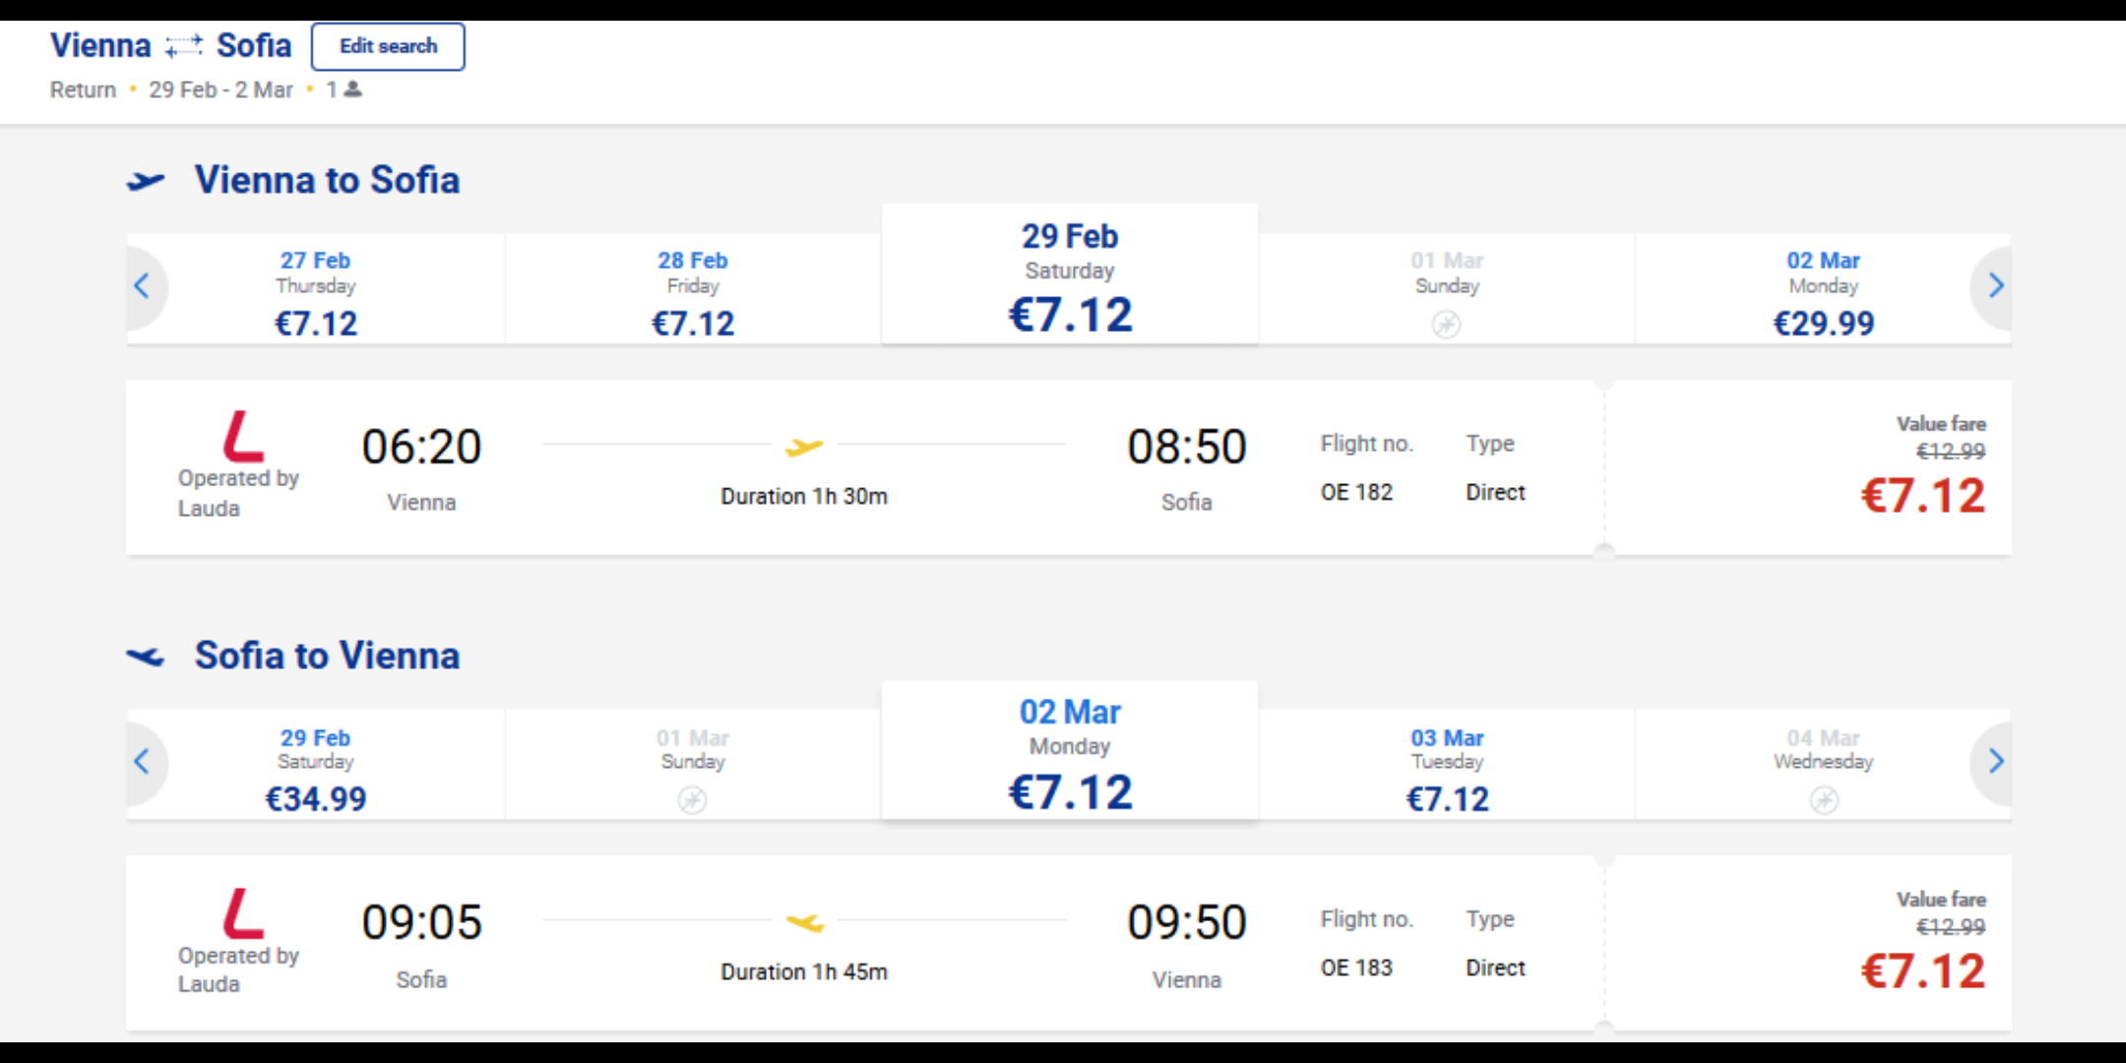Show earlier outbound dates with left chevron
The height and width of the screenshot is (1063, 2126).
[143, 286]
